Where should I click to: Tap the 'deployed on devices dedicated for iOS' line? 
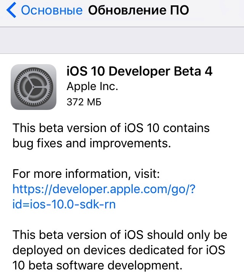(x=119, y=250)
